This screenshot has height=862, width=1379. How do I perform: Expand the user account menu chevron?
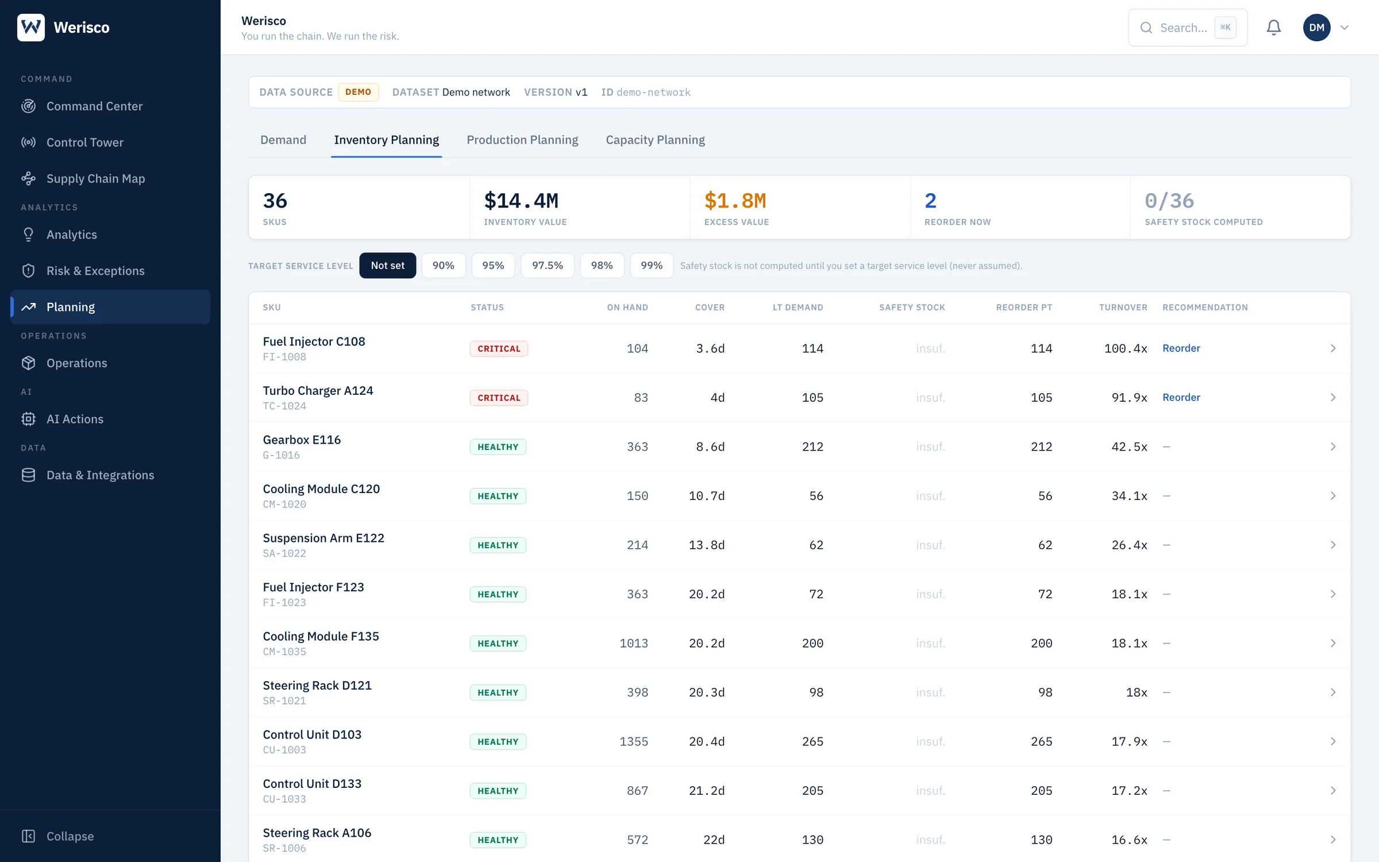[1345, 28]
